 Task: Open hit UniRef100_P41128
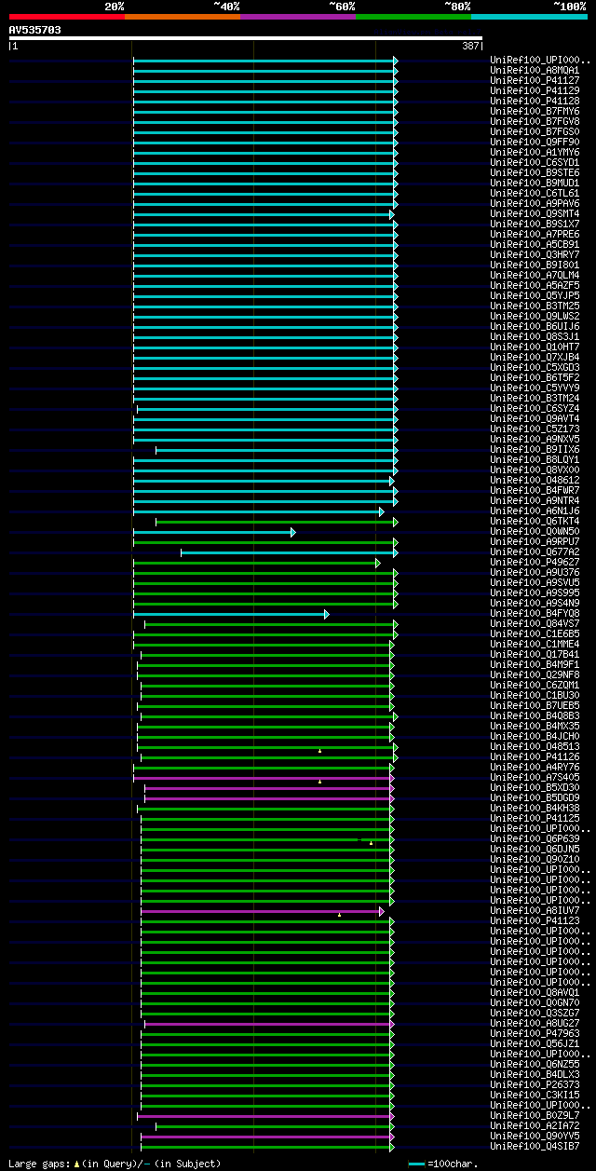click(x=535, y=102)
